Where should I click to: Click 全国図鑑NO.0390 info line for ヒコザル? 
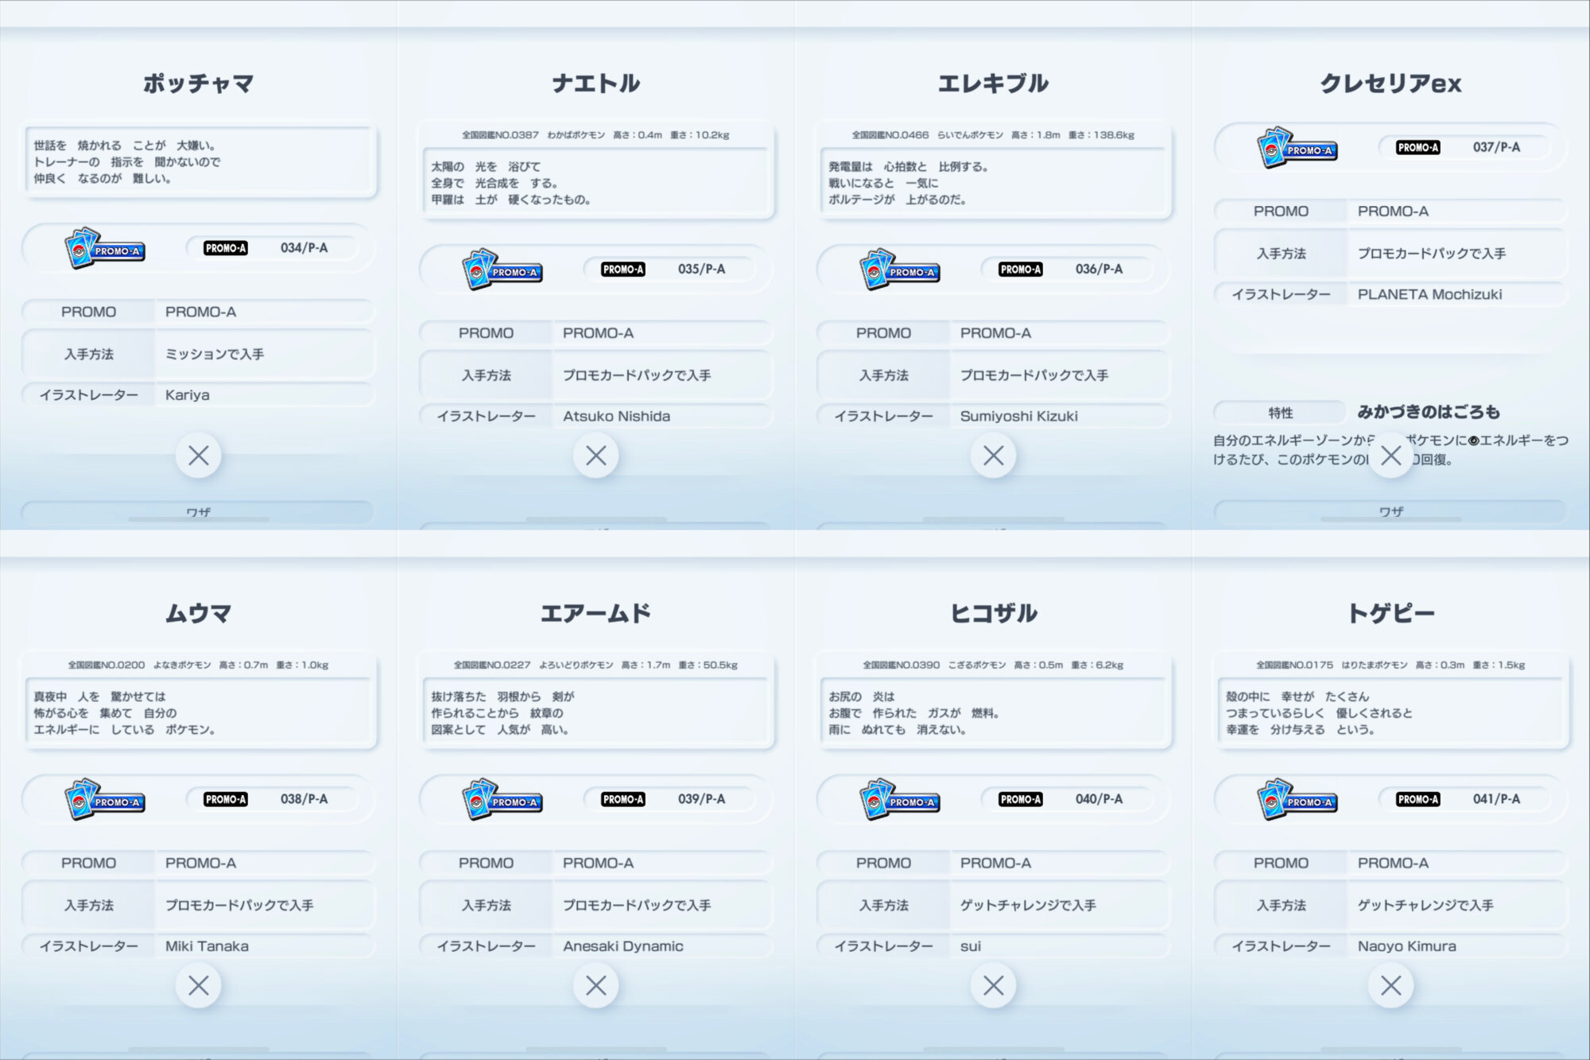[994, 665]
